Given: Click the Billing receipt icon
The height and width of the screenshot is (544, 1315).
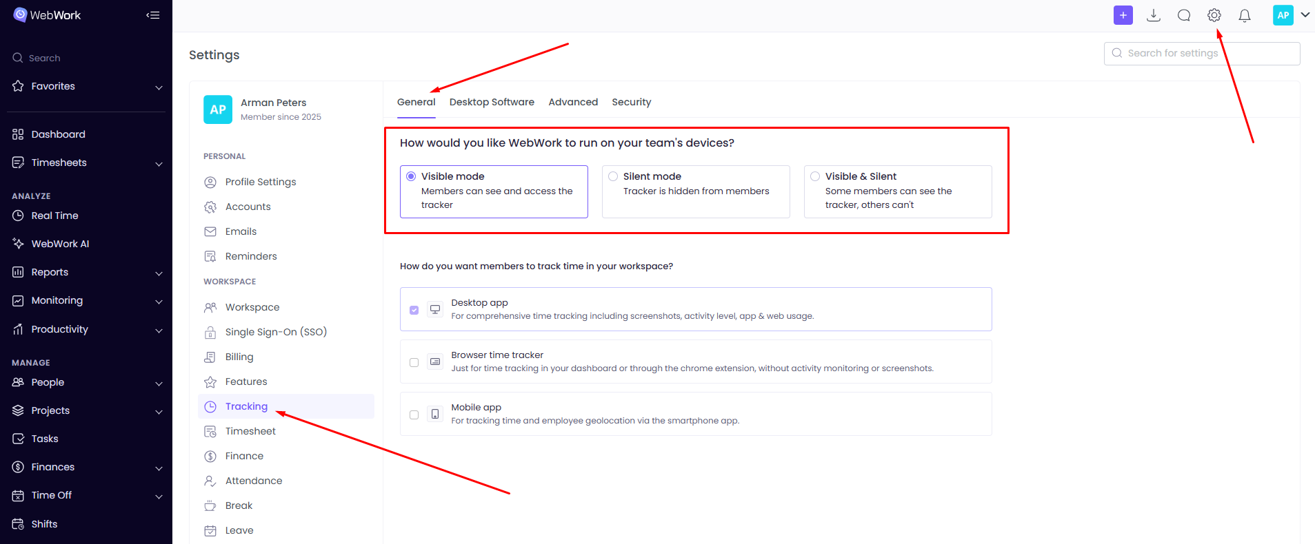Looking at the screenshot, I should (210, 357).
